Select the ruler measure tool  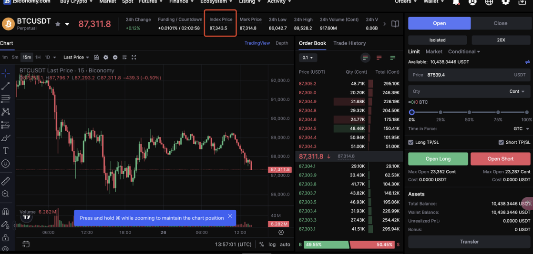pyautogui.click(x=6, y=181)
